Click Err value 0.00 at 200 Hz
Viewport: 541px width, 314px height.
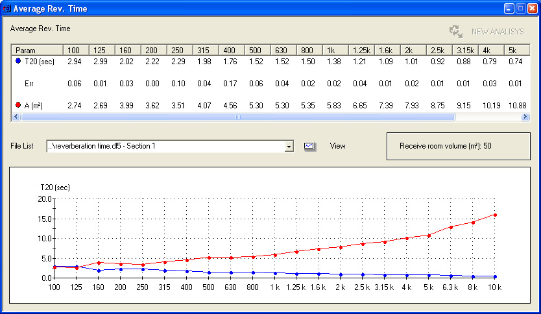tap(152, 84)
